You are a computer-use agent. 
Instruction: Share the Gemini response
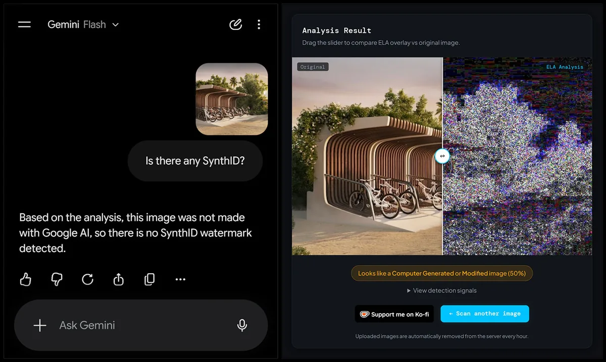coord(118,279)
